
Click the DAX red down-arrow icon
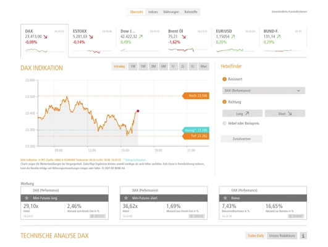pos(45,37)
